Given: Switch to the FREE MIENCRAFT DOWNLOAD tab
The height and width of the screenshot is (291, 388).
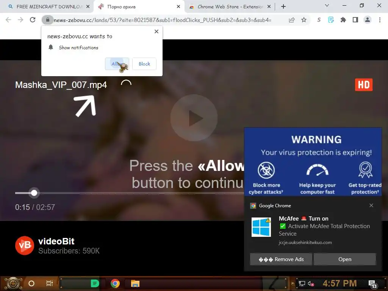Looking at the screenshot, I should 49,7.
